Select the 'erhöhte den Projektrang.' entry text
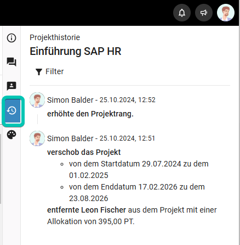Viewport: 240px width, 245px height. (x=90, y=114)
